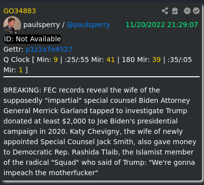The height and width of the screenshot is (185, 204).
Task: Click the circled A icon
Action: (187, 11)
